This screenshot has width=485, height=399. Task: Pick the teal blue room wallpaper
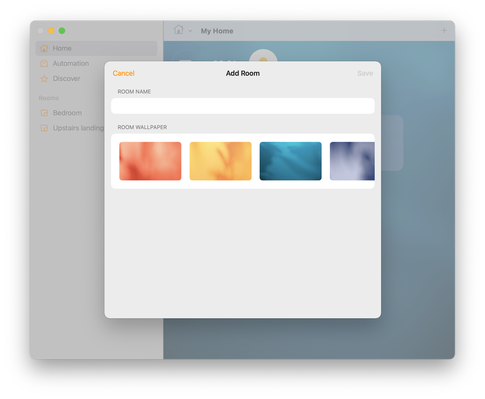click(290, 161)
